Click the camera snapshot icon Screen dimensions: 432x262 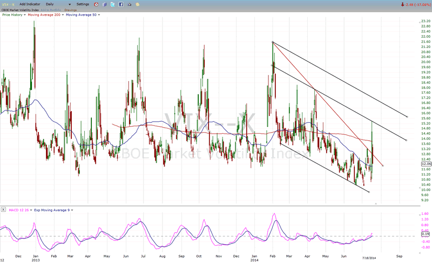(x=129, y=4)
